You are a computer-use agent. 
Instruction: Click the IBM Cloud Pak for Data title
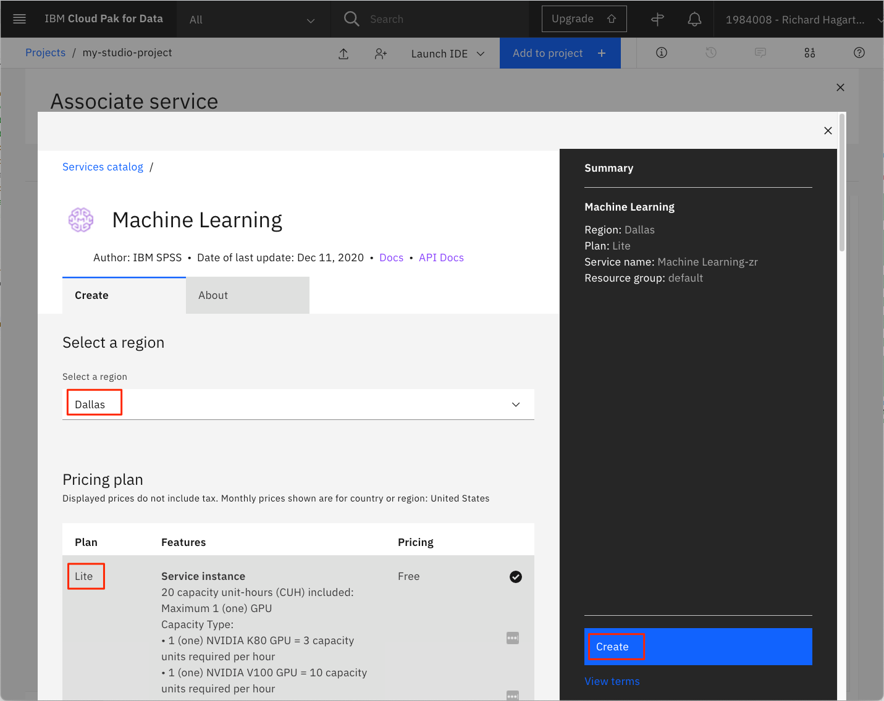[x=104, y=19]
